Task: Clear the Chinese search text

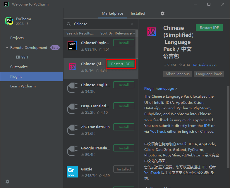Action: [x=132, y=24]
